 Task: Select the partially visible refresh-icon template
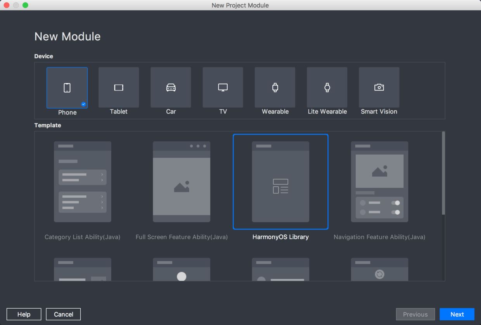coord(379,269)
